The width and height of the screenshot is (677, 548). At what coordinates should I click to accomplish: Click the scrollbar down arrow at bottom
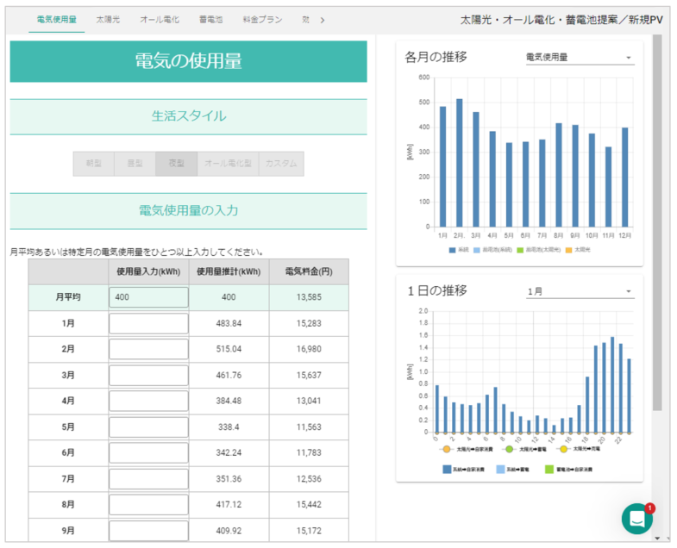(657, 538)
